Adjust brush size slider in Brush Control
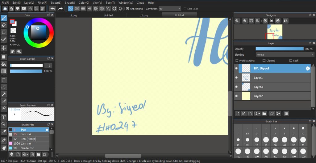The width and height of the screenshot is (316, 163). pyautogui.click(x=27, y=66)
